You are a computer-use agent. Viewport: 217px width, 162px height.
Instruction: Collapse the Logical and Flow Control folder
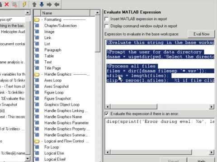[37, 141]
